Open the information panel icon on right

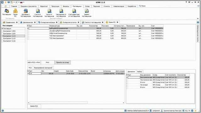198,22
